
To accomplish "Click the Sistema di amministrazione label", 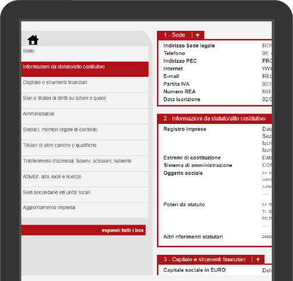I will pos(198,165).
